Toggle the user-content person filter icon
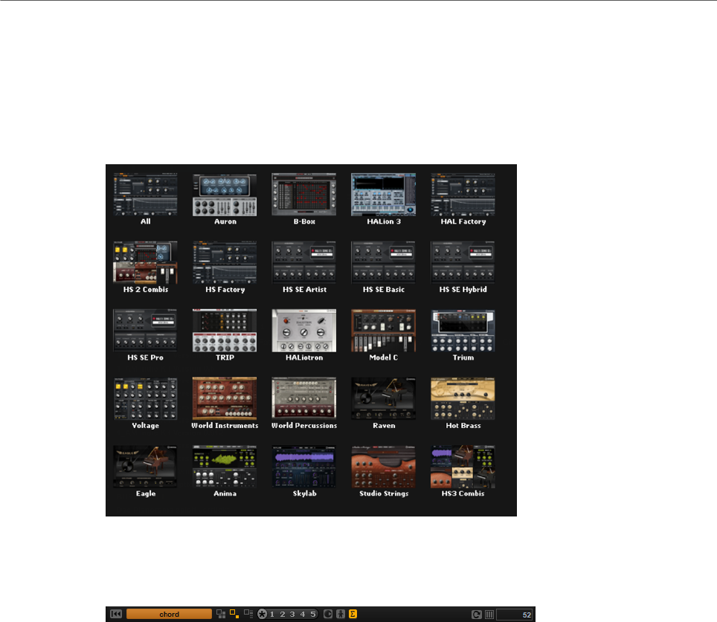The image size is (717, 622). 341,614
